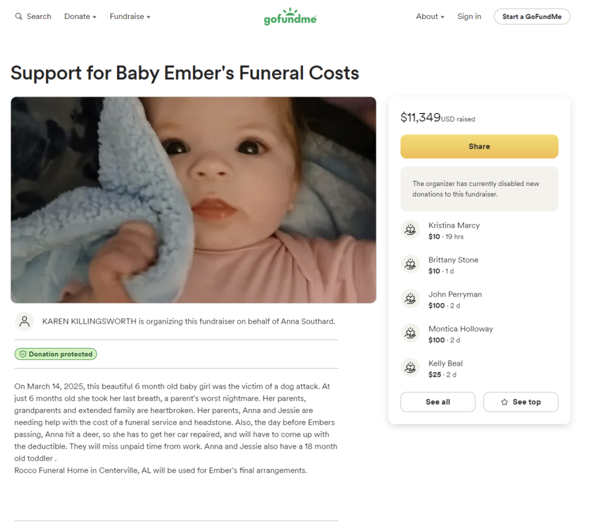Viewport: 590px width, 523px height.
Task: Click the star icon in See top
Action: (504, 402)
